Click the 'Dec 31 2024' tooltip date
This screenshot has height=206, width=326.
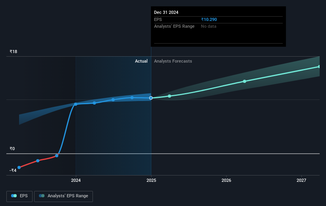pyautogui.click(x=166, y=12)
